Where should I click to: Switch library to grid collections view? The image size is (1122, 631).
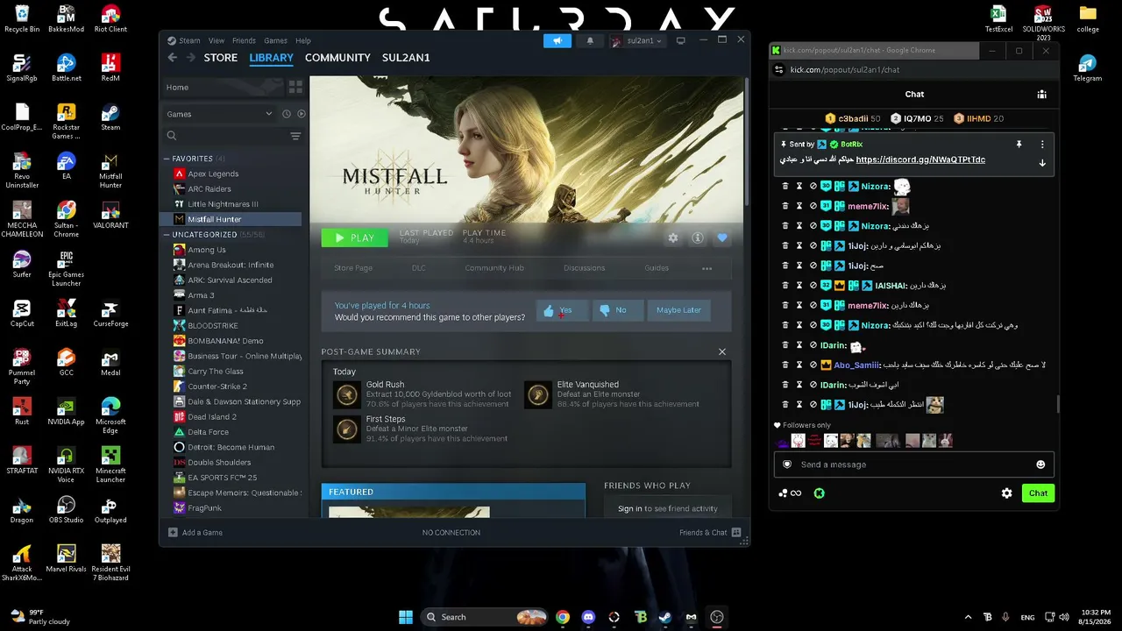pos(295,88)
